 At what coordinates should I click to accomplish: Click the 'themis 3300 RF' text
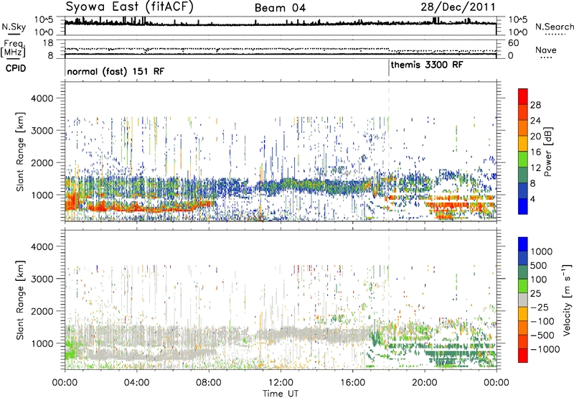(427, 65)
